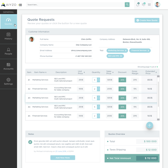Image resolution: width=168 pixels, height=168 pixels.
Task: Decrease quantity for item #1
Action: pyautogui.click(x=98, y=81)
